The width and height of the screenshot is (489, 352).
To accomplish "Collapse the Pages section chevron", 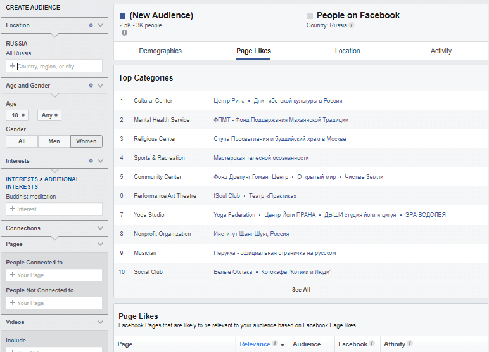I will [x=101, y=244].
